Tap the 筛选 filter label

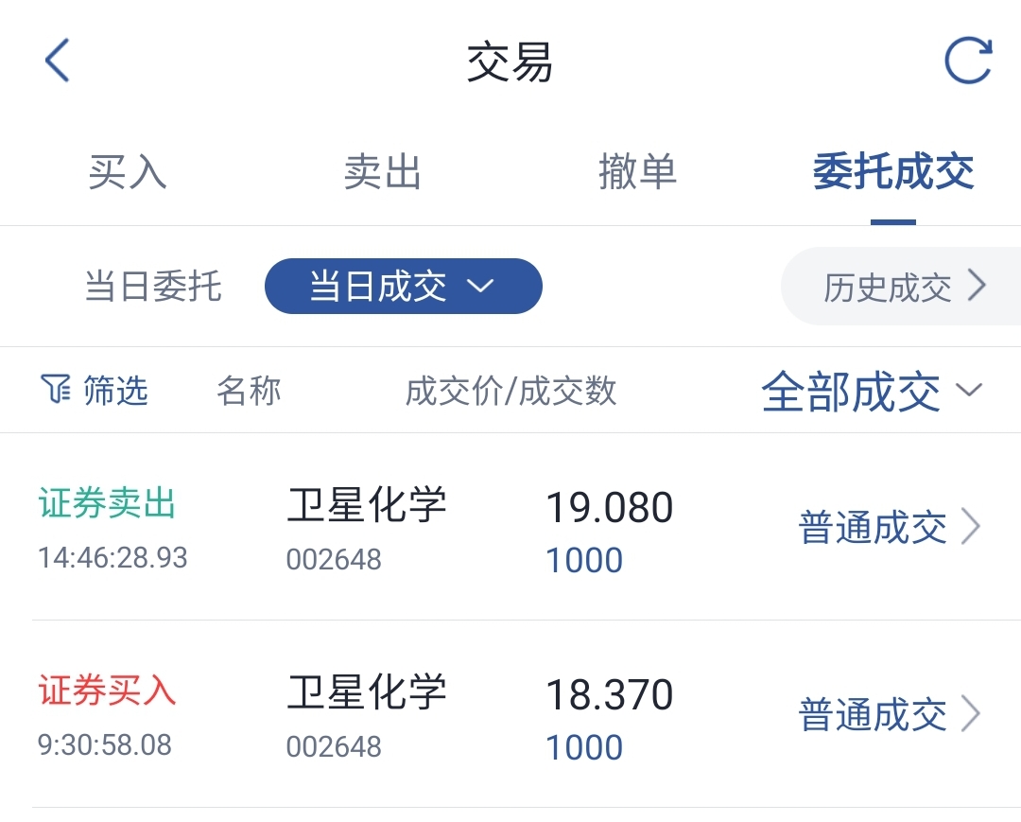pos(115,390)
